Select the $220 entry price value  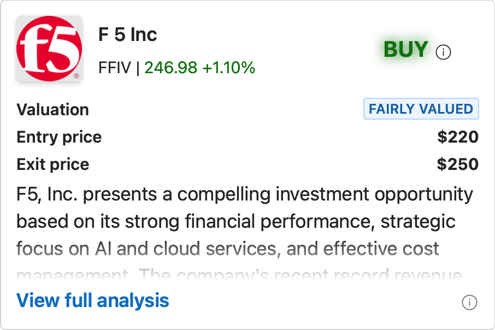(x=458, y=137)
